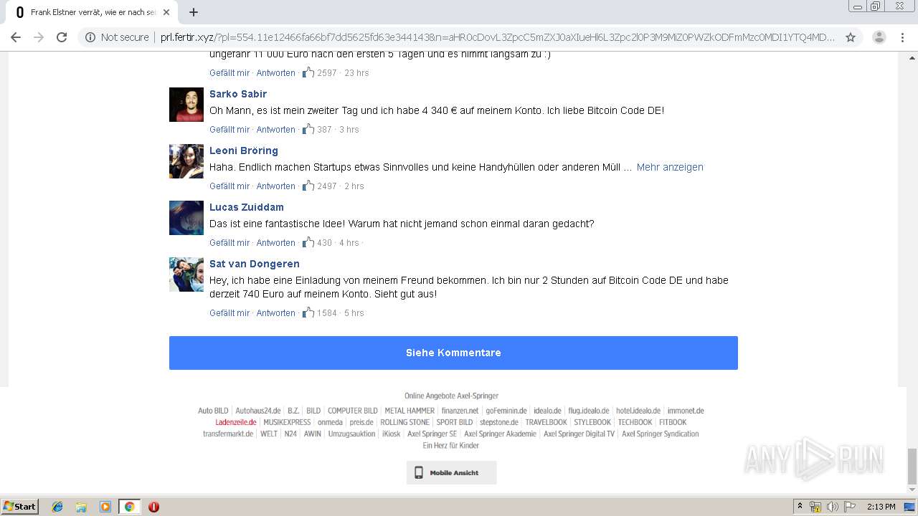Viewport: 918px width, 516px height.
Task: Open Leoni Bröring name link
Action: [244, 150]
